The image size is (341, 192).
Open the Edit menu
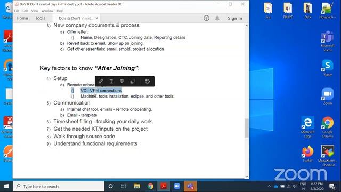25,11
